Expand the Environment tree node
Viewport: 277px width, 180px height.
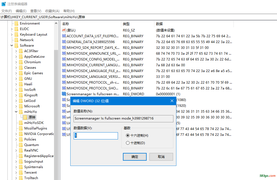pyautogui.click(x=12, y=23)
